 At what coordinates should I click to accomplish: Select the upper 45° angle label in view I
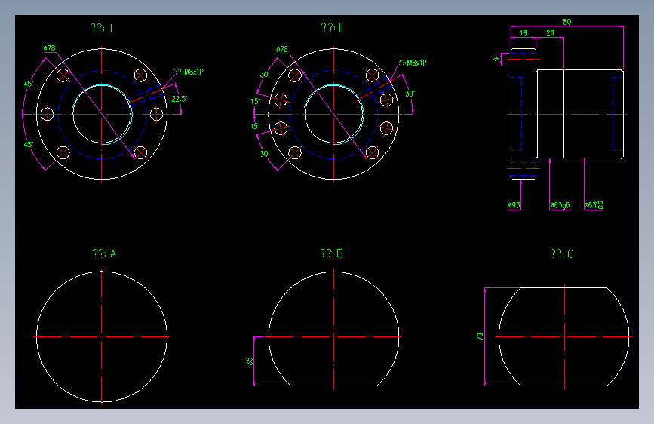29,84
